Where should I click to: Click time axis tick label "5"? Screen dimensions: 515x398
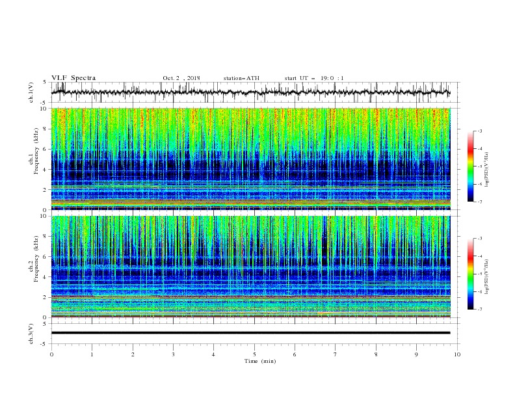(254, 354)
